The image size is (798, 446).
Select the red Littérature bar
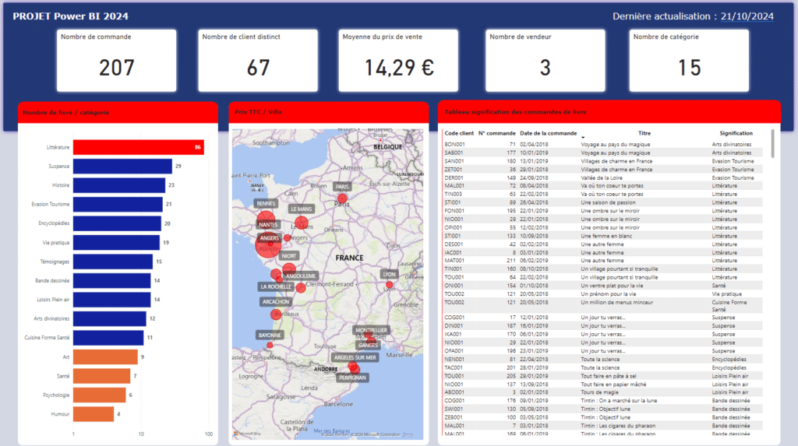coord(139,147)
